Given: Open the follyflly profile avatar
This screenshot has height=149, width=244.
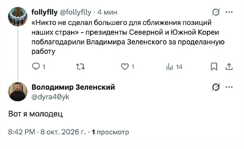Looking at the screenshot, I should [x=18, y=17].
